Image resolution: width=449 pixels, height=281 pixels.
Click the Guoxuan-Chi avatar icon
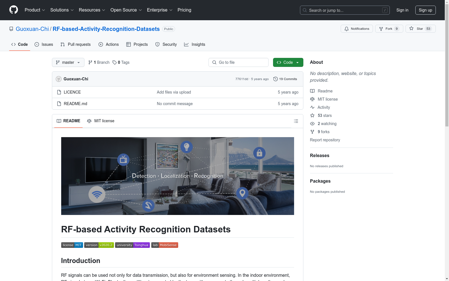(x=59, y=79)
